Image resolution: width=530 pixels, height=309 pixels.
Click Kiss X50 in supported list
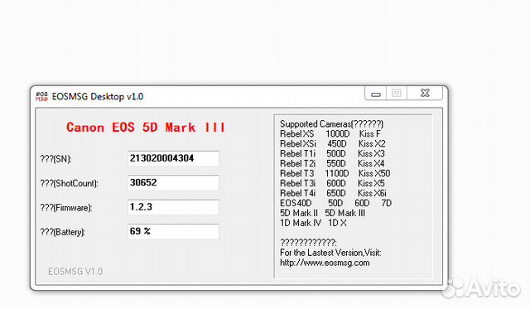[374, 173]
